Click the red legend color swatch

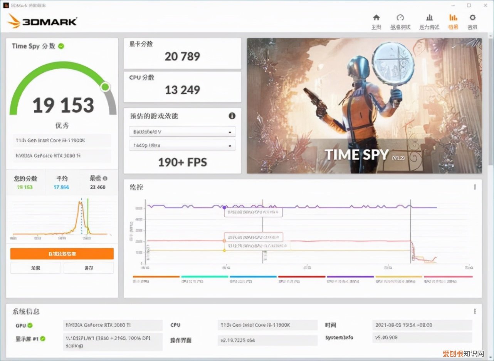(302, 276)
